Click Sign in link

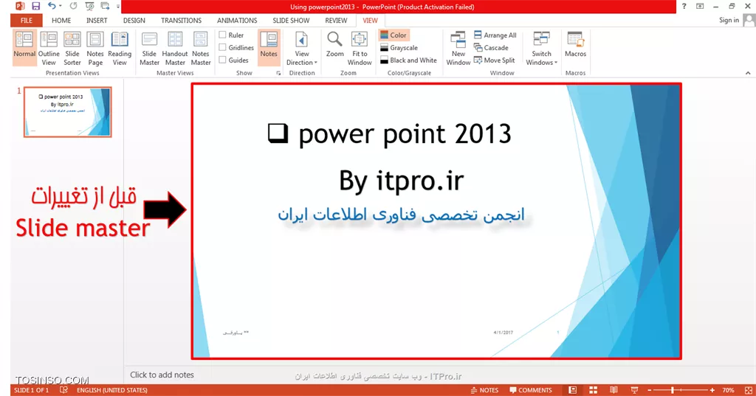click(729, 20)
